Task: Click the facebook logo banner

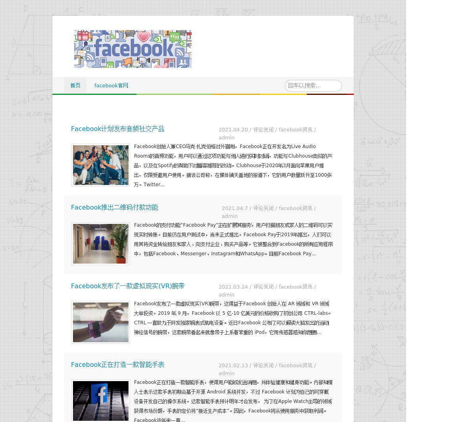Action: pos(132,49)
